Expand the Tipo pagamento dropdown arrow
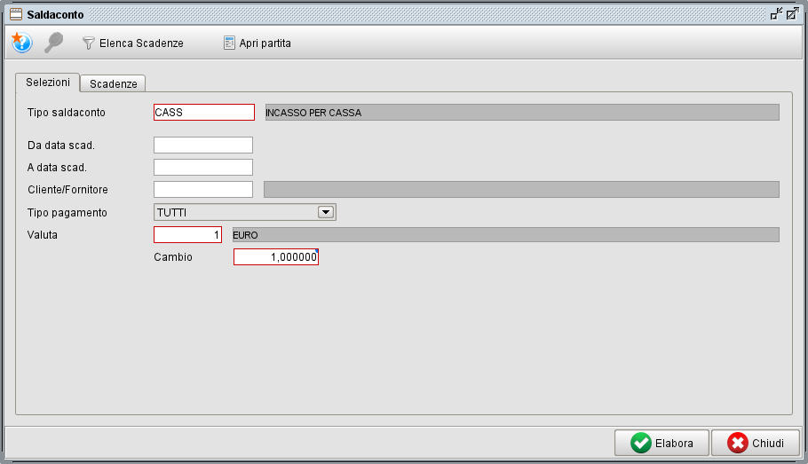This screenshot has width=808, height=464. click(325, 212)
